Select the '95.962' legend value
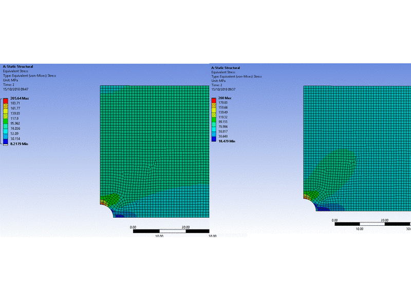 (15, 123)
